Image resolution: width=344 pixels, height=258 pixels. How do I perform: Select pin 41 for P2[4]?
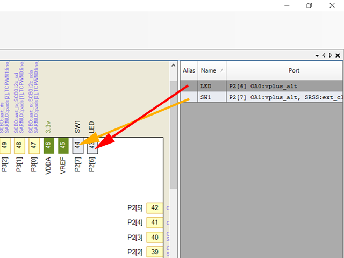click(x=155, y=223)
